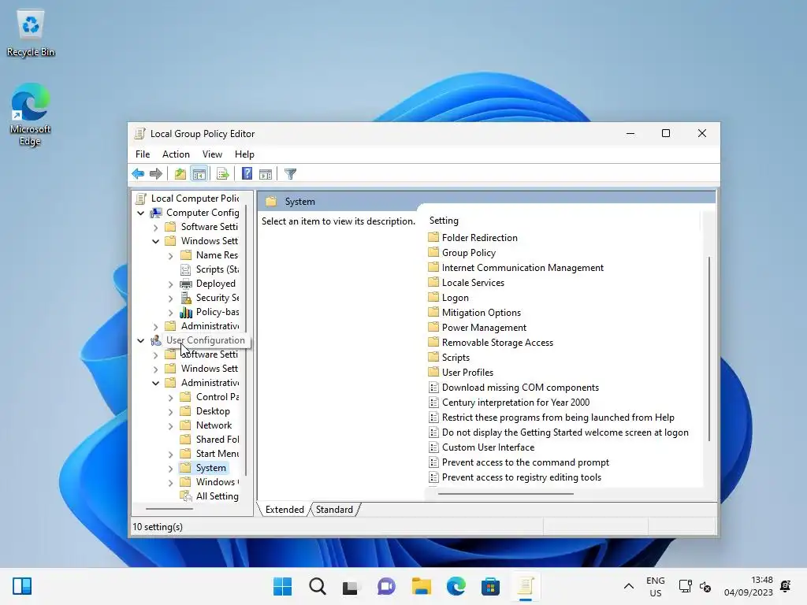Open Task View on taskbar
Image resolution: width=807 pixels, height=605 pixels.
pos(351,586)
